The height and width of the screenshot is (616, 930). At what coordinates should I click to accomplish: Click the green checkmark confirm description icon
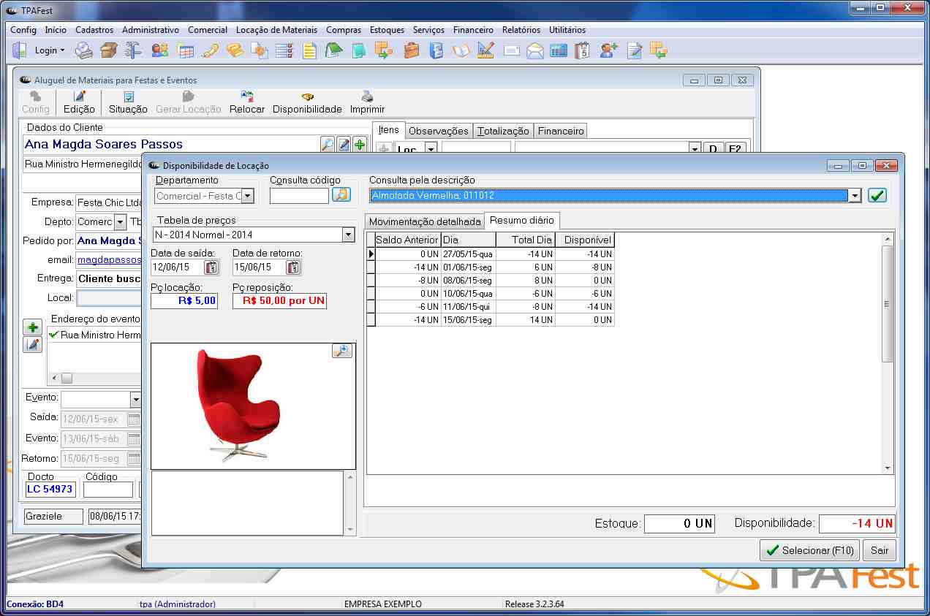tap(877, 195)
